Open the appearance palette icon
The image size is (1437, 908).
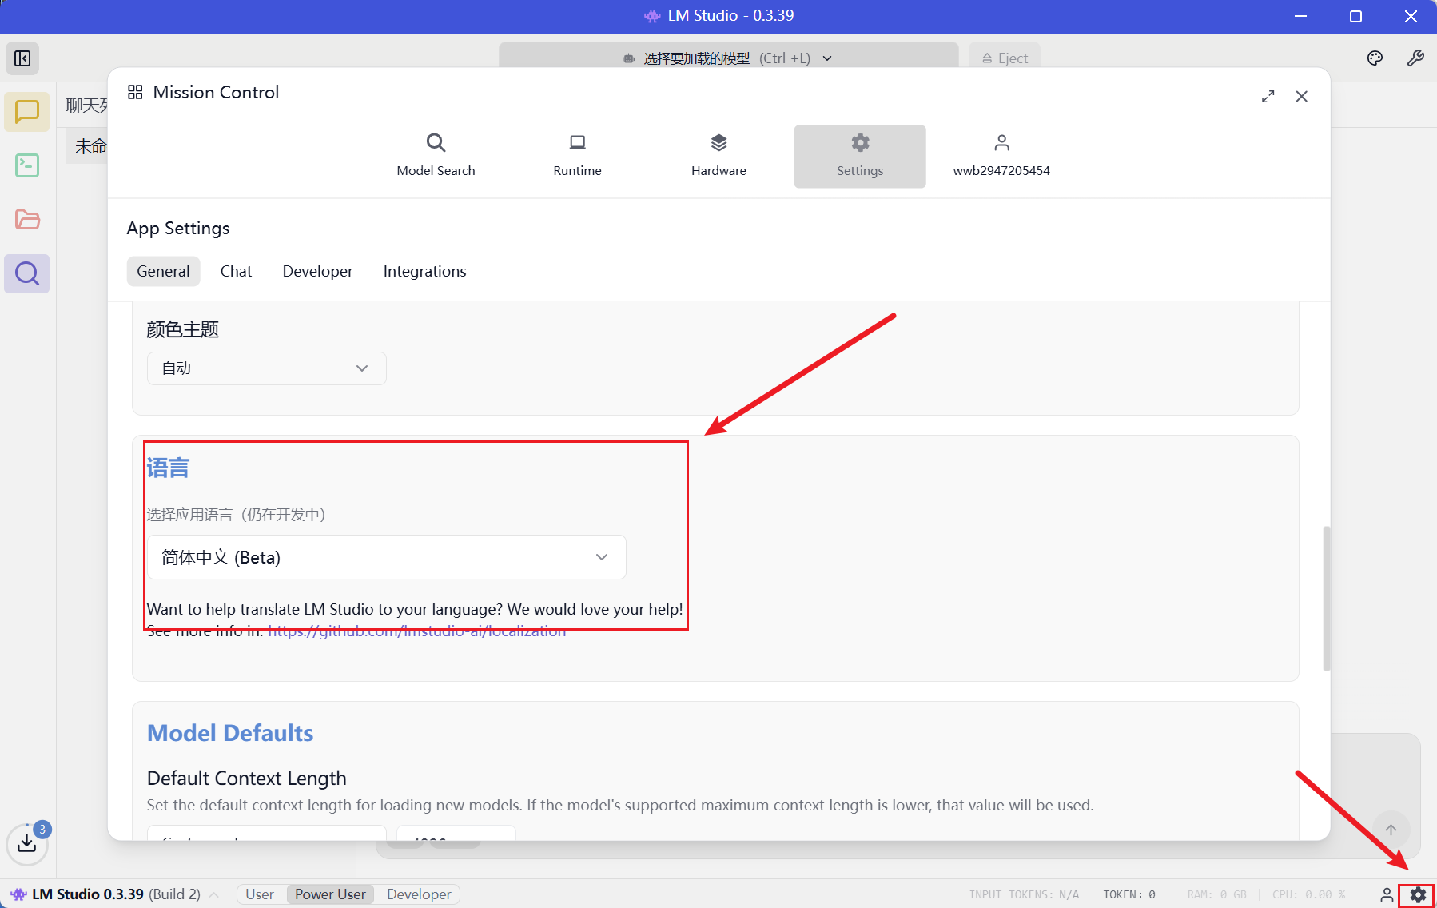point(1375,58)
